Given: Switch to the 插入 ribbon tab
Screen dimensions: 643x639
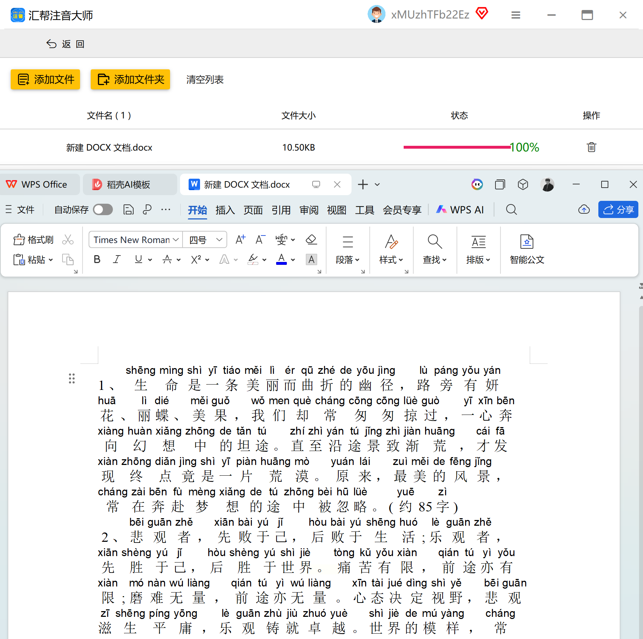Looking at the screenshot, I should (225, 210).
